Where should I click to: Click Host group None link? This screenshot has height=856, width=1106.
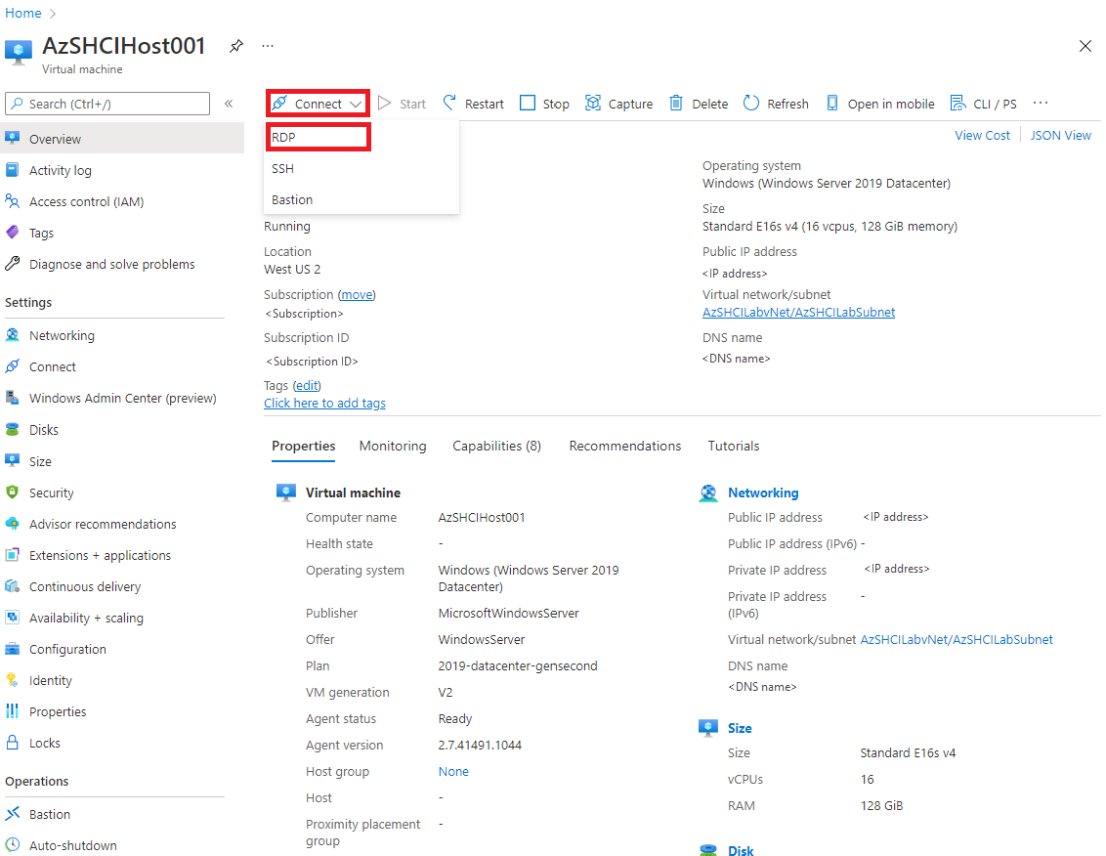[x=453, y=771]
